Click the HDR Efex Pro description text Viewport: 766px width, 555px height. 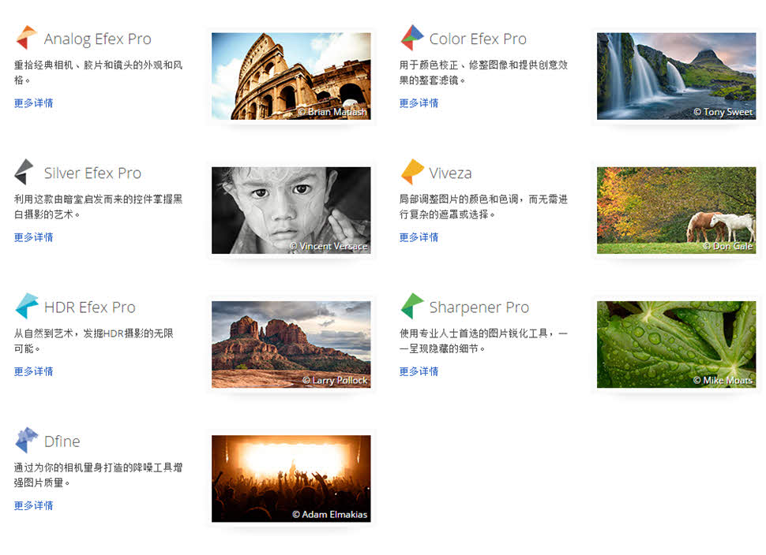point(94,341)
